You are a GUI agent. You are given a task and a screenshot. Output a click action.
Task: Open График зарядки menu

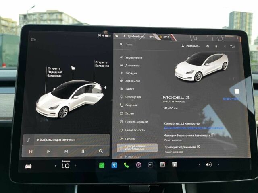pos(134,122)
